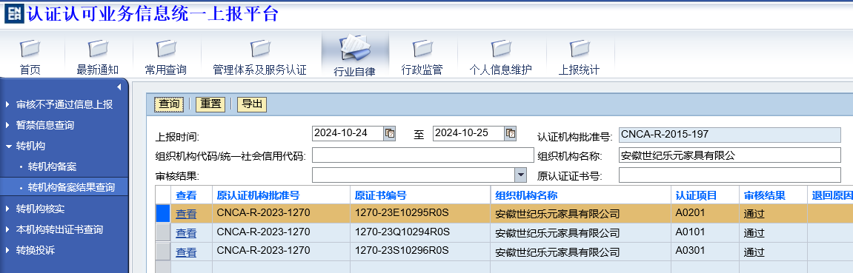Open the 行业自律 documents icon

355,48
